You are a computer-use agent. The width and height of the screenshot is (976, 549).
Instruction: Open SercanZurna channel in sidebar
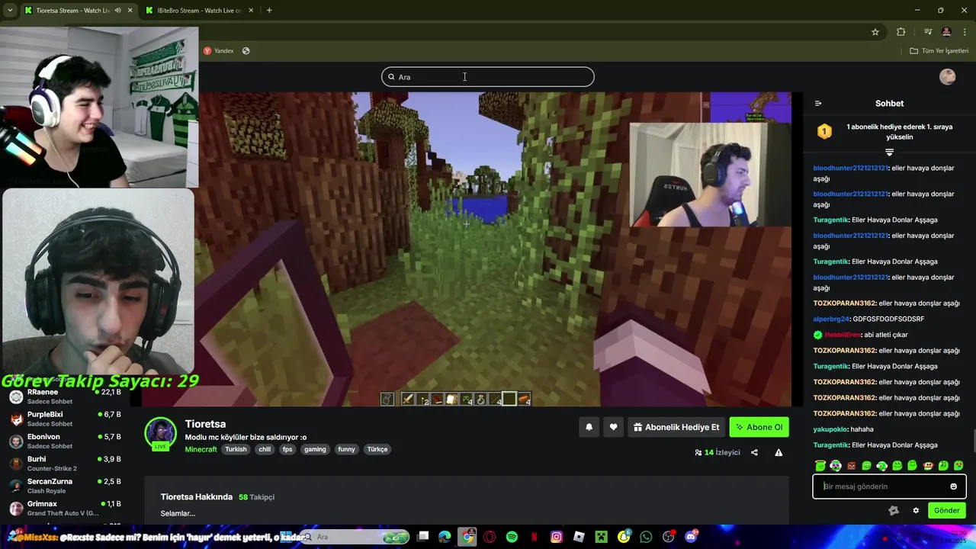pos(64,486)
